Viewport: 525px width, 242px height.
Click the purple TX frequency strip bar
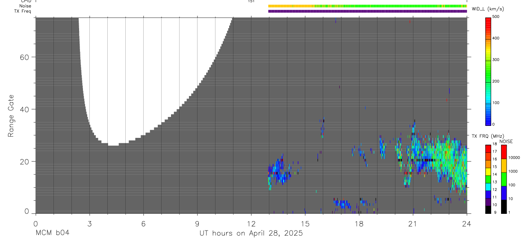pyautogui.click(x=367, y=11)
